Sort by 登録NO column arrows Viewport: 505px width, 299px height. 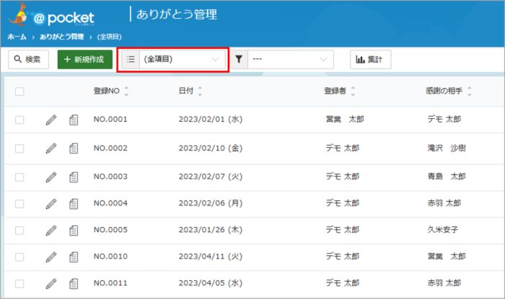coord(126,92)
